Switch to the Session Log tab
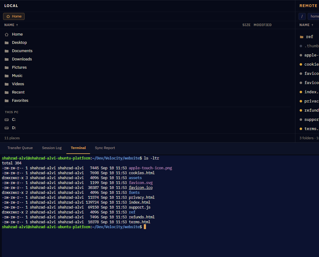The image size is (319, 257). point(52,148)
